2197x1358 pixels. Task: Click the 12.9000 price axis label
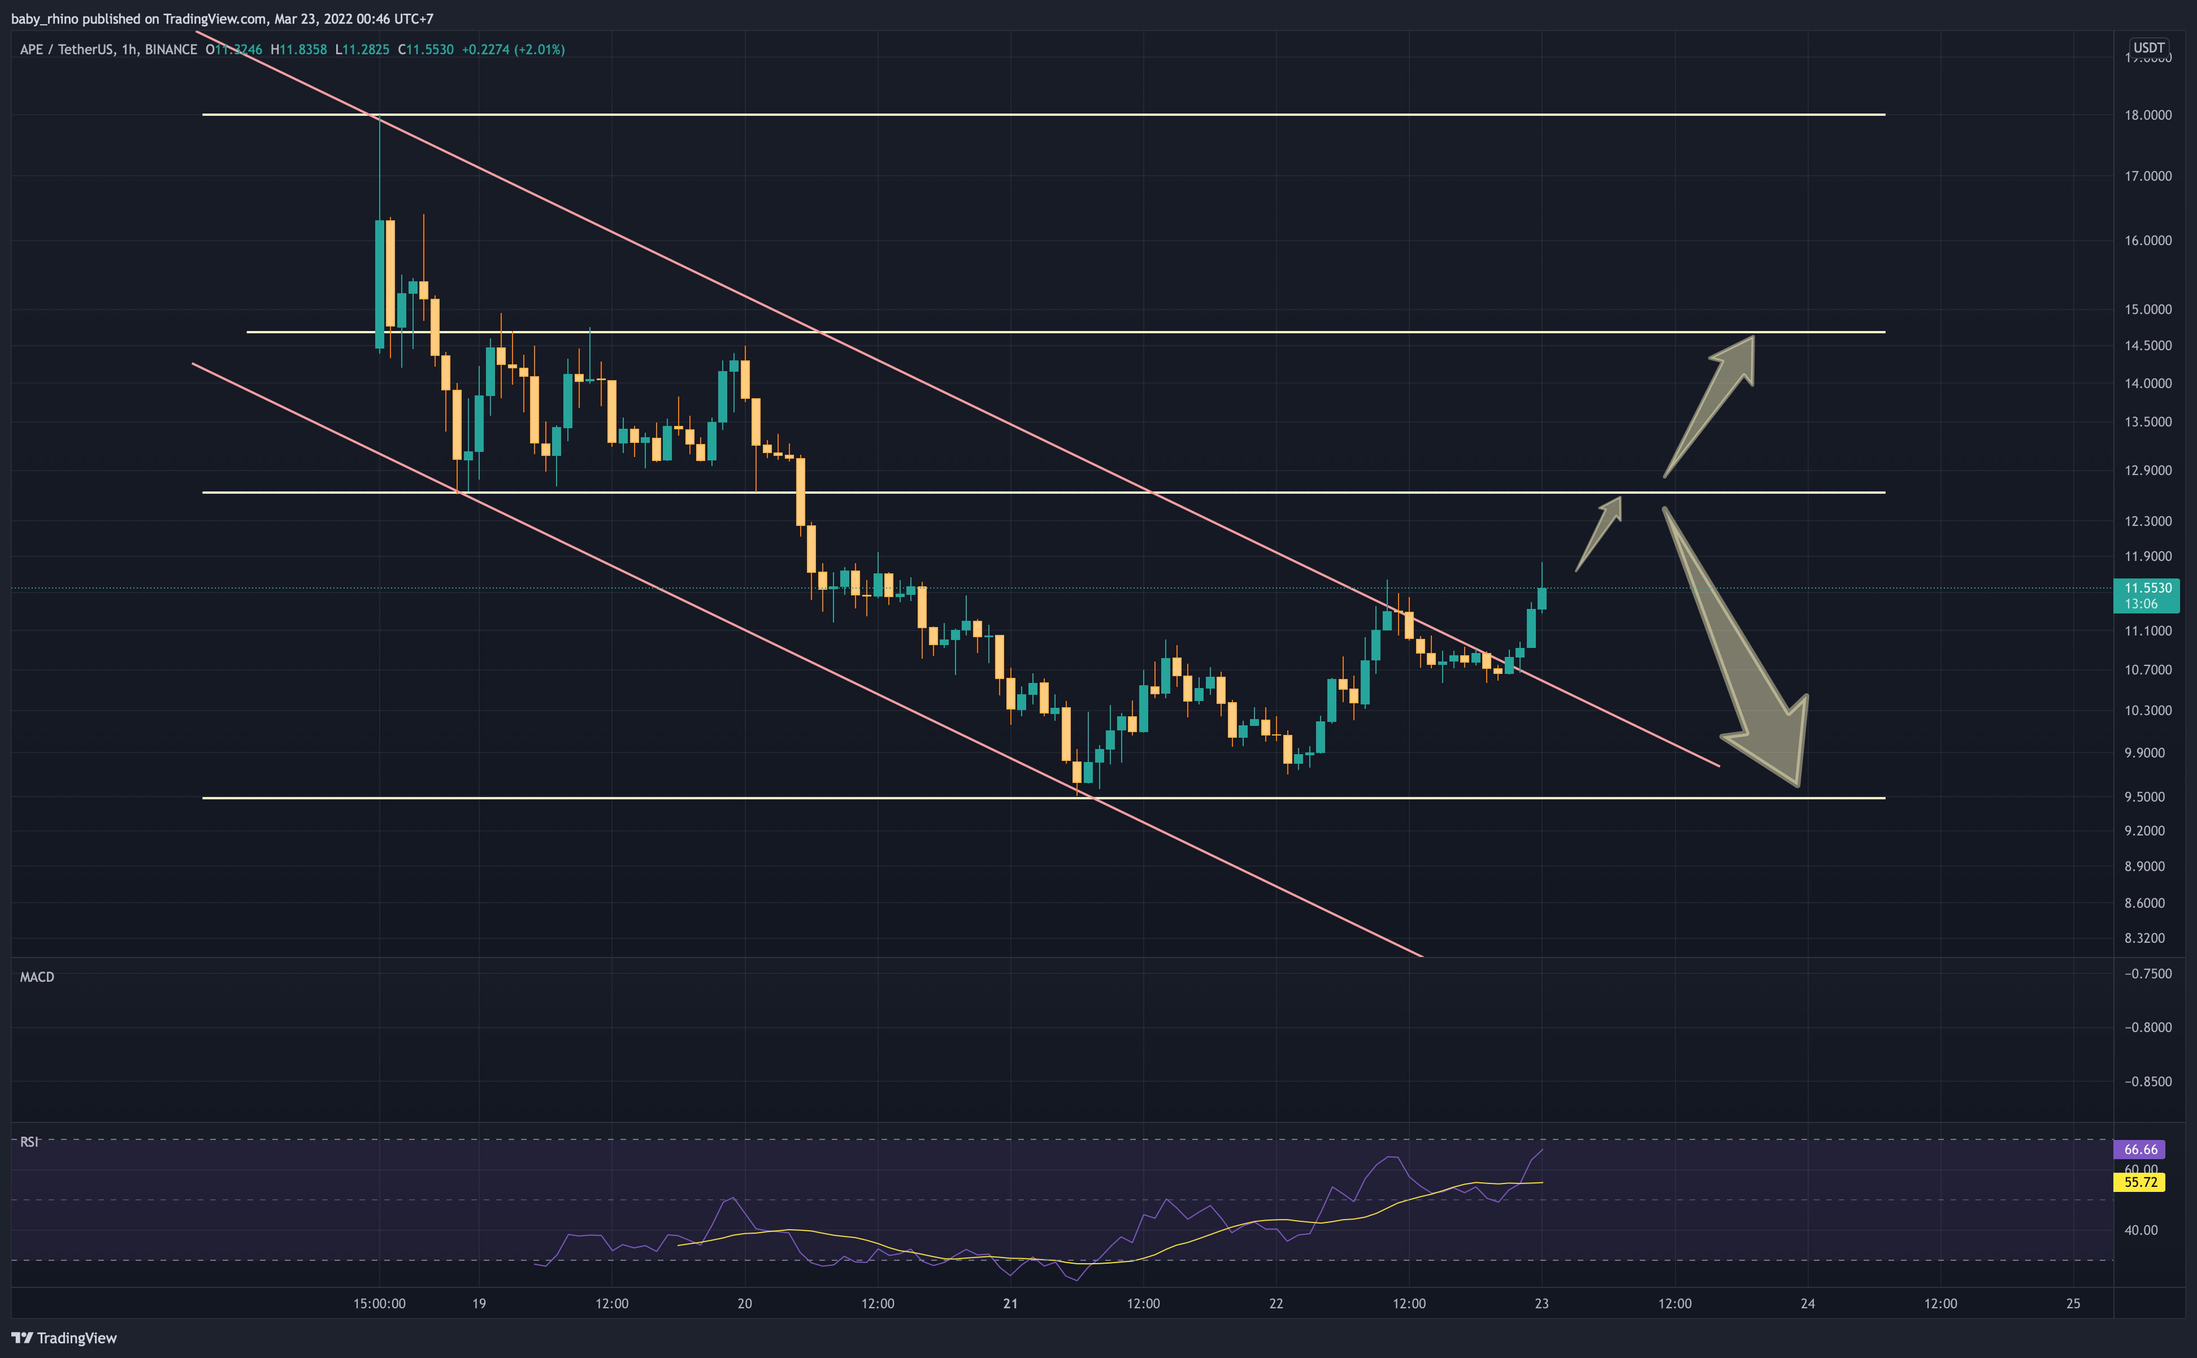pos(2148,471)
